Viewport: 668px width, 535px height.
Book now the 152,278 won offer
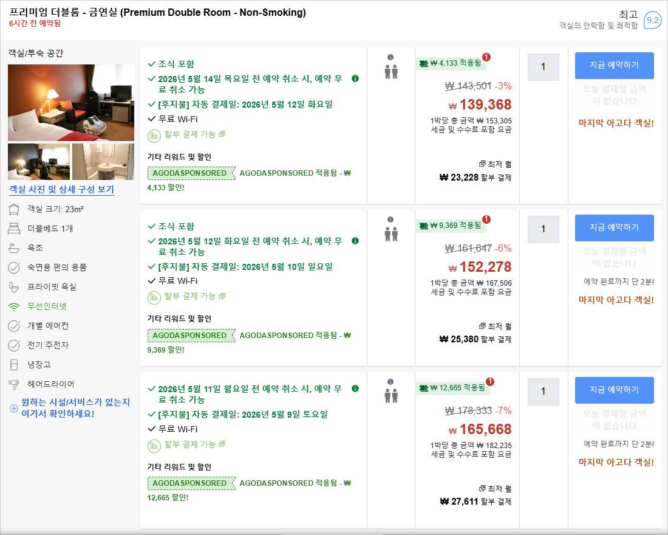pyautogui.click(x=615, y=228)
